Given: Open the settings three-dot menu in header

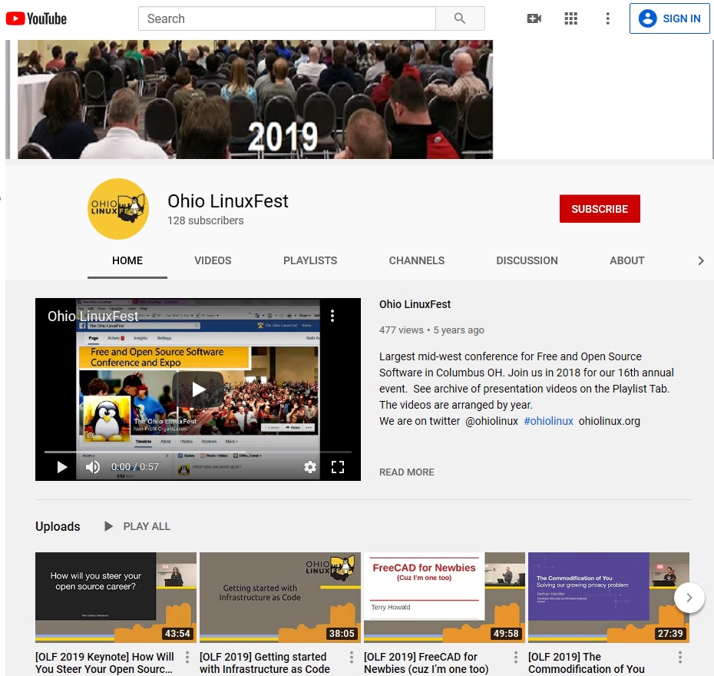Looking at the screenshot, I should tap(607, 18).
